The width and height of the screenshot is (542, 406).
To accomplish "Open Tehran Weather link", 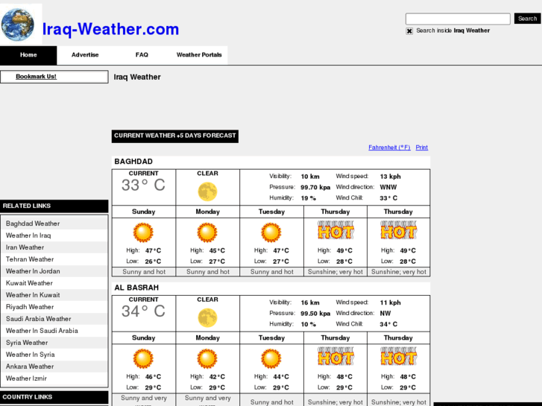I will [30, 259].
